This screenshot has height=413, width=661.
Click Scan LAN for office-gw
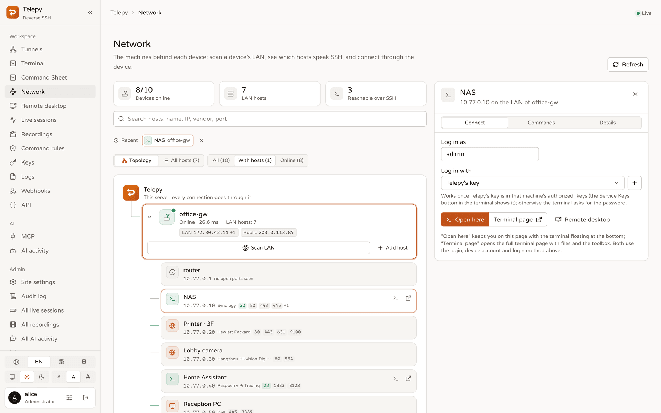(259, 248)
